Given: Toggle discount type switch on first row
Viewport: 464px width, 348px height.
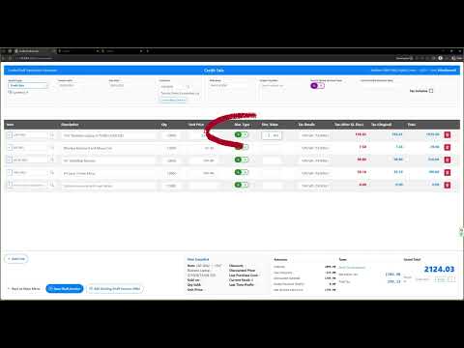Looking at the screenshot, I should tap(242, 134).
